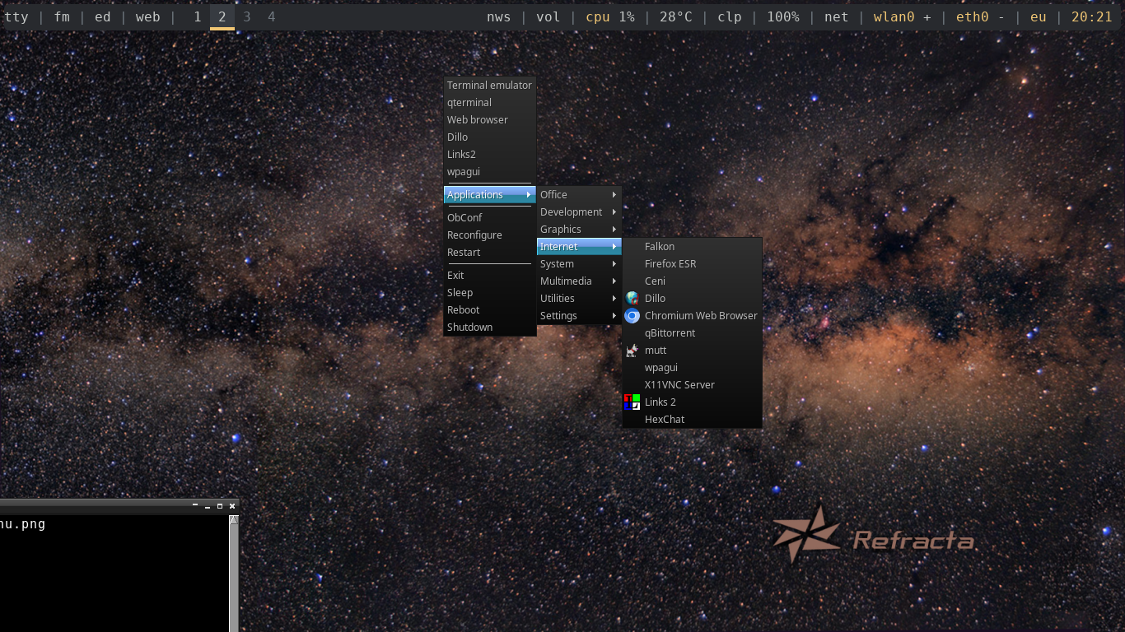Click the terminal window scrollbar up arrow
The width and height of the screenshot is (1125, 632).
(234, 520)
